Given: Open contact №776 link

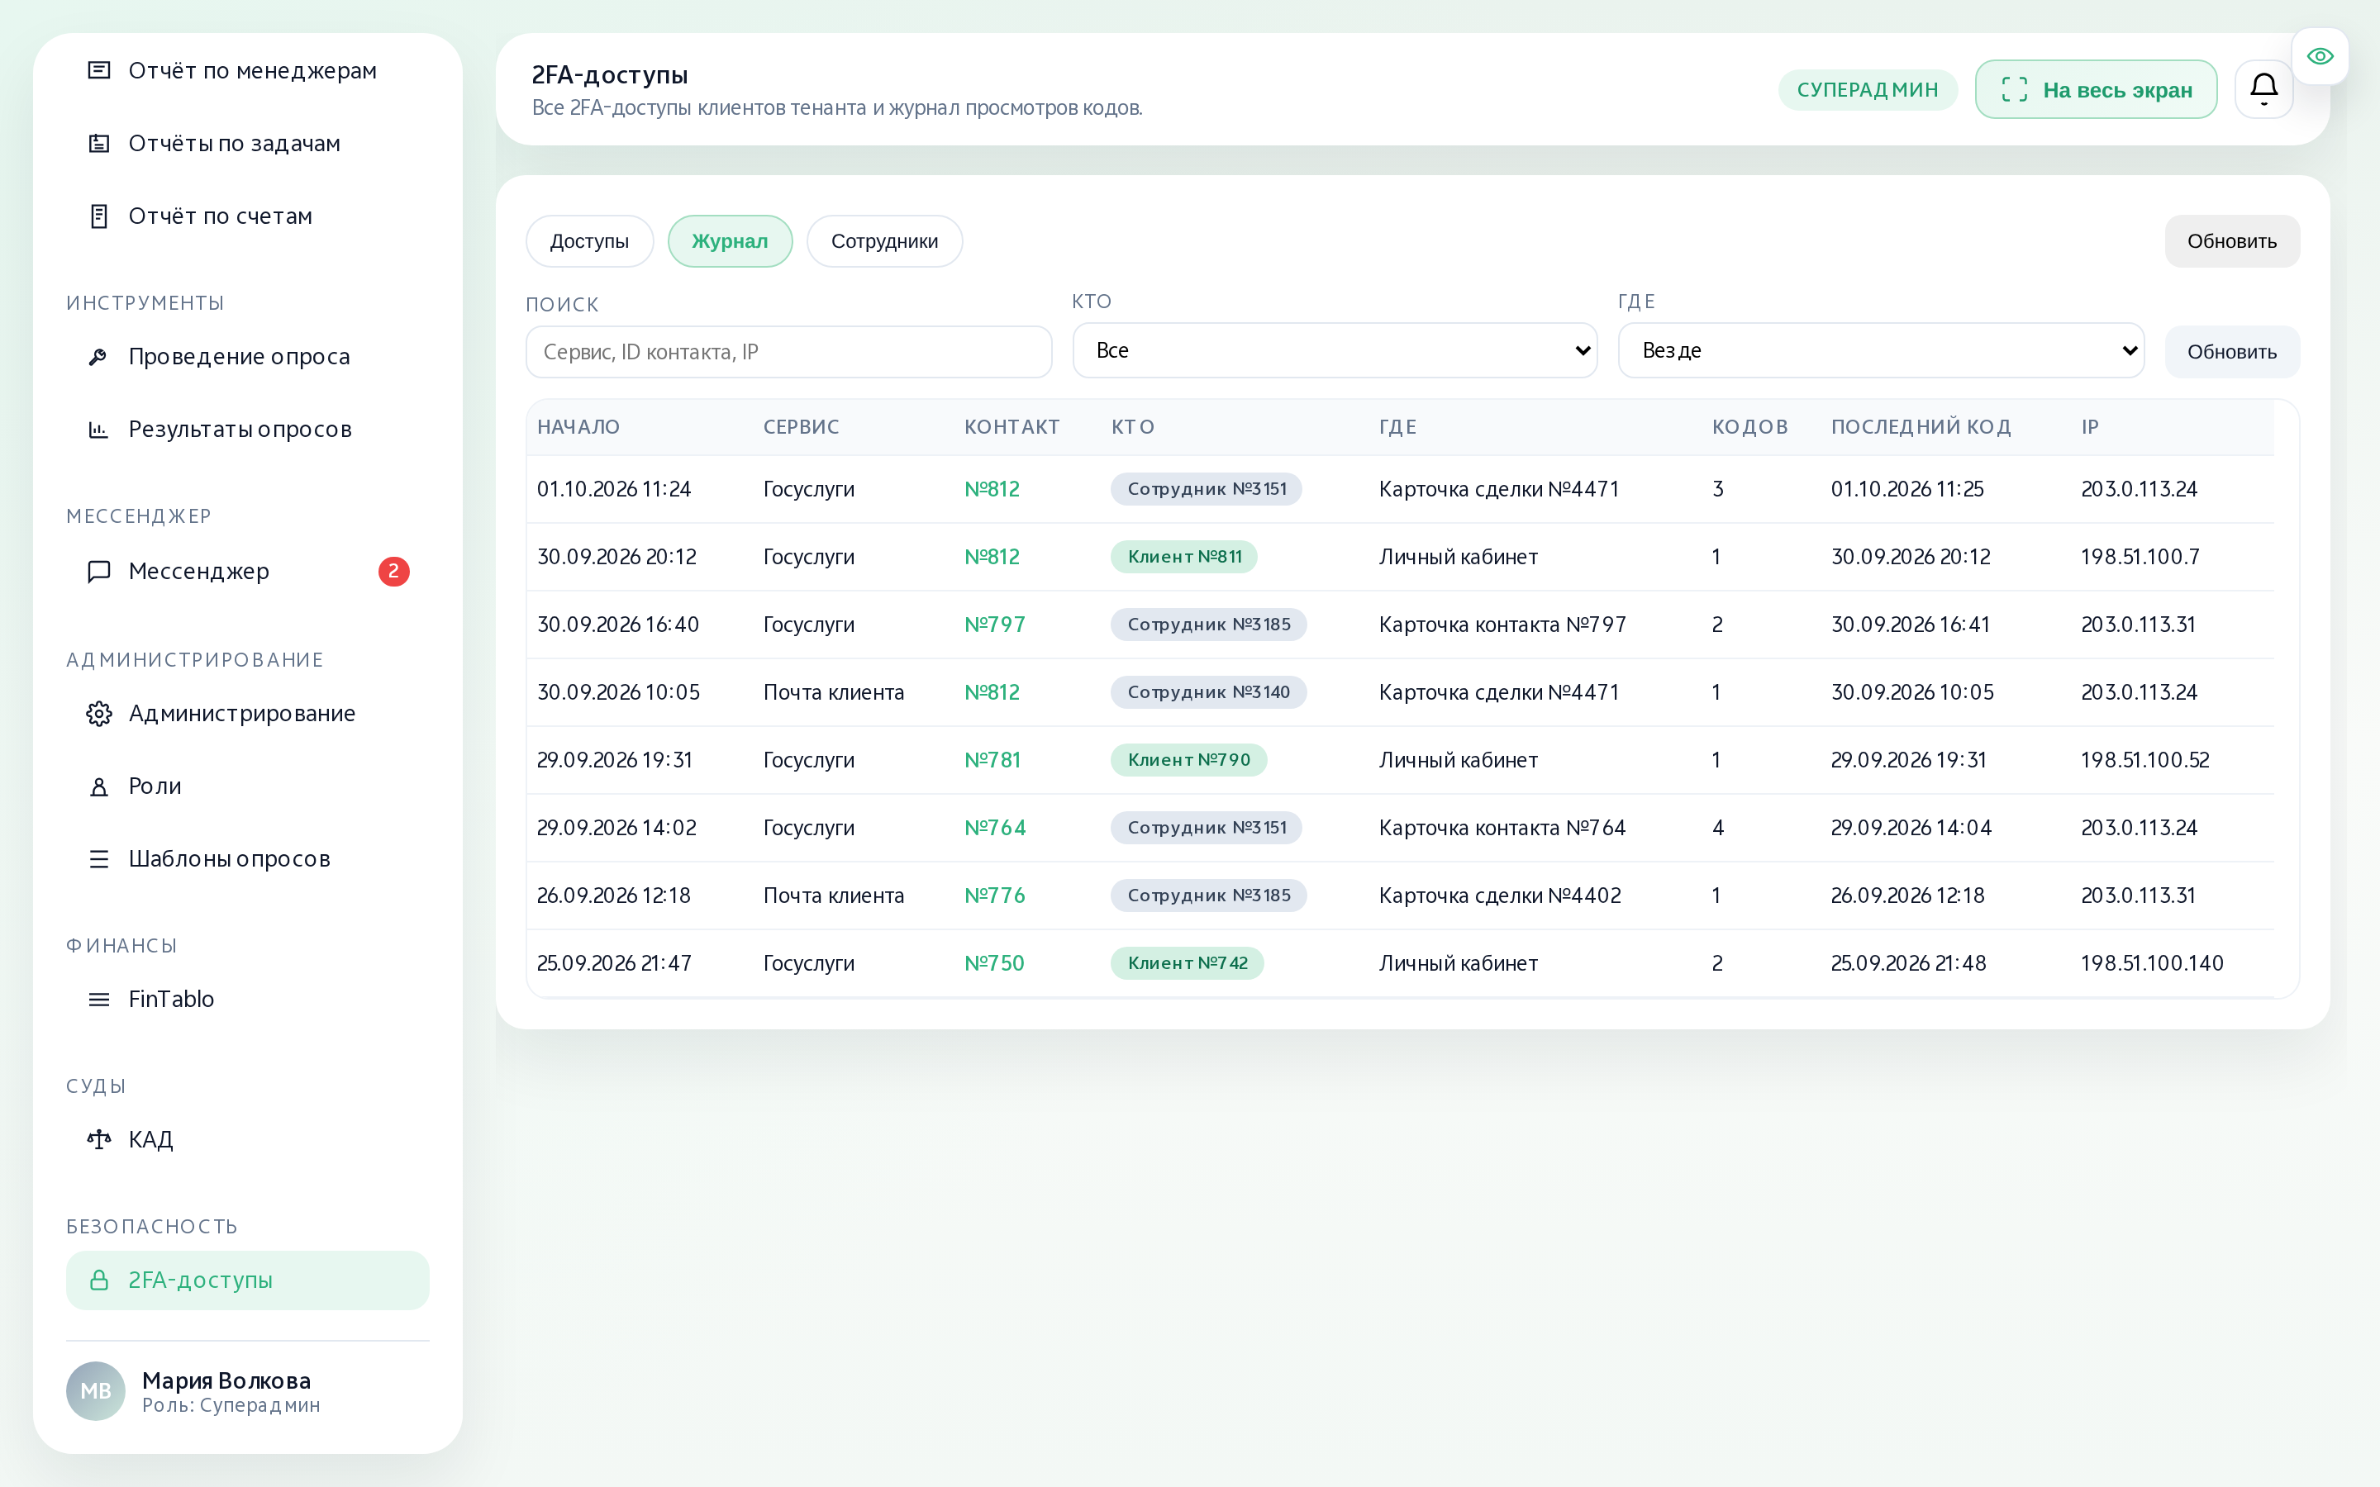Looking at the screenshot, I should 994,896.
